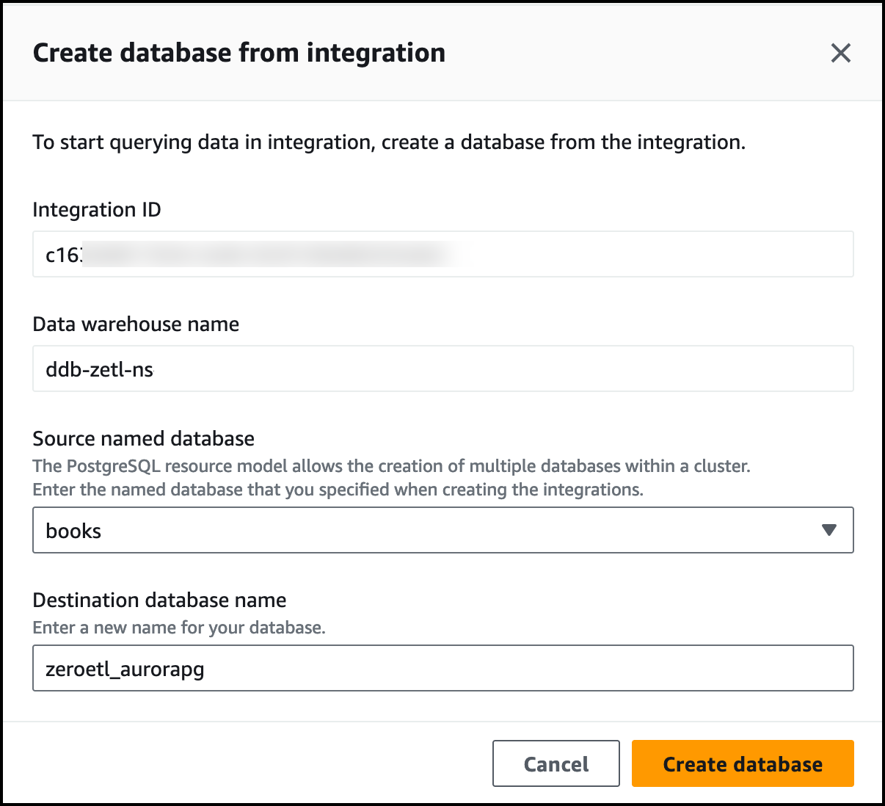Viewport: 885px width, 806px height.
Task: Click the 'Enter the named database' helper line
Action: coord(338,490)
